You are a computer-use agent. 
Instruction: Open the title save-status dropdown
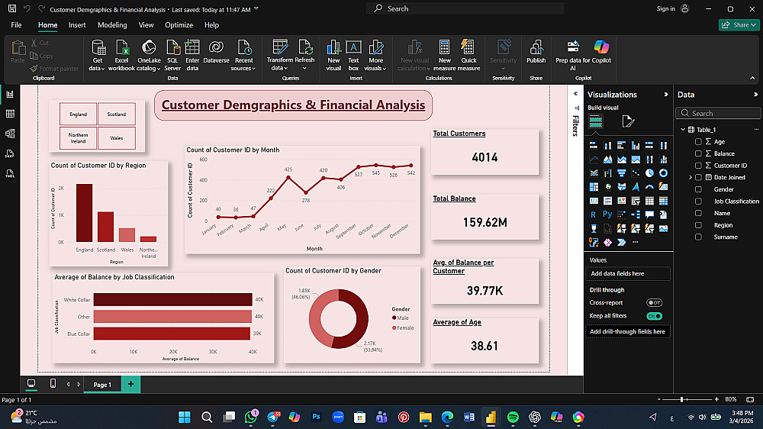256,8
